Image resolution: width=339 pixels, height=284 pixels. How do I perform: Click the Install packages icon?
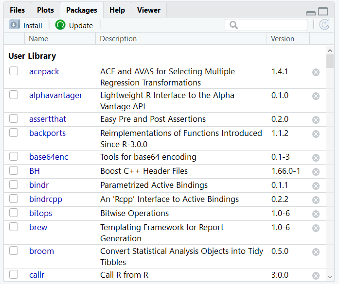pyautogui.click(x=15, y=25)
